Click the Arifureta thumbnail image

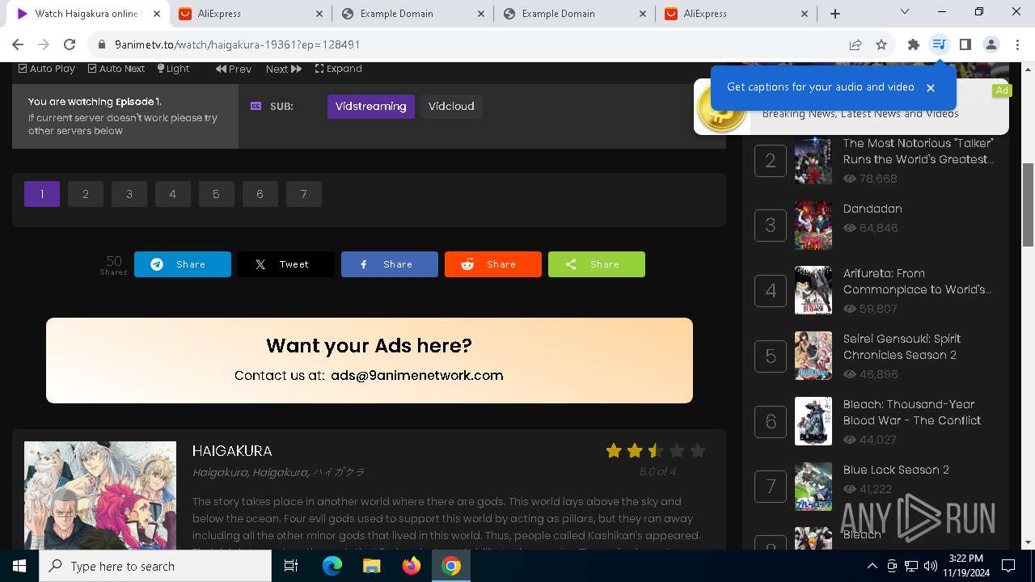[813, 290]
